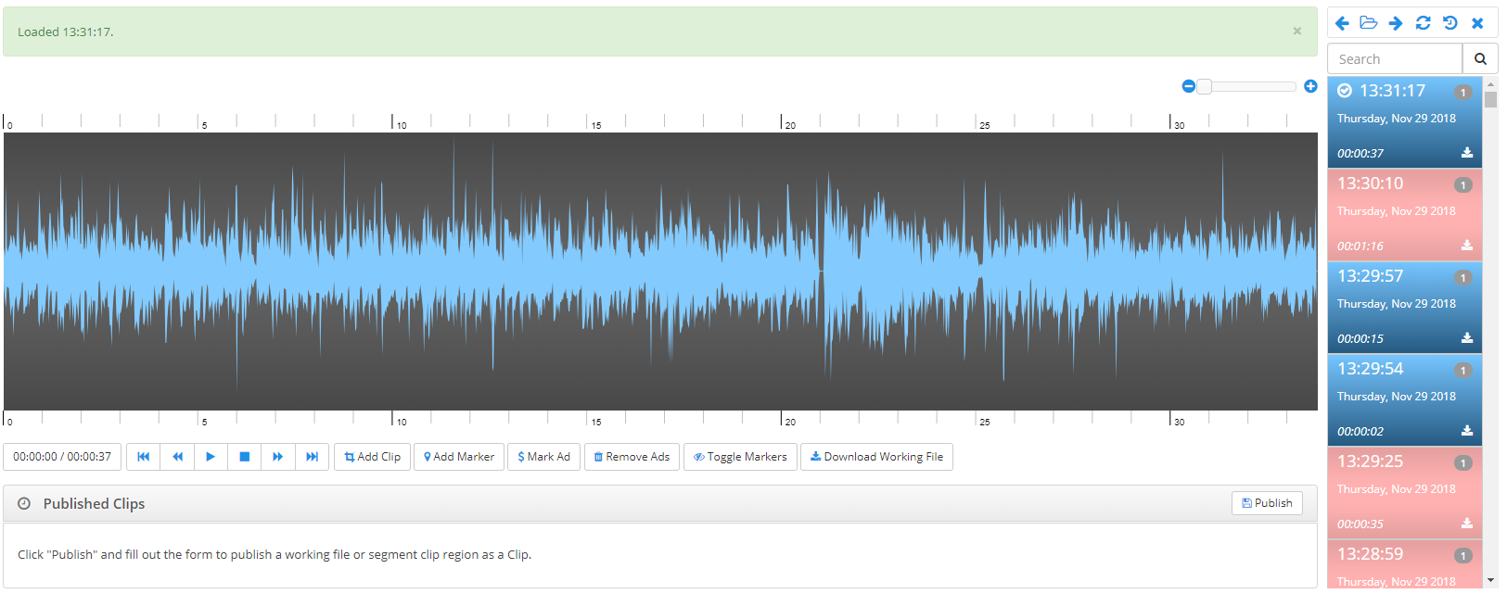The height and width of the screenshot is (594, 1507).
Task: Fast forward the audio
Action: click(x=278, y=457)
